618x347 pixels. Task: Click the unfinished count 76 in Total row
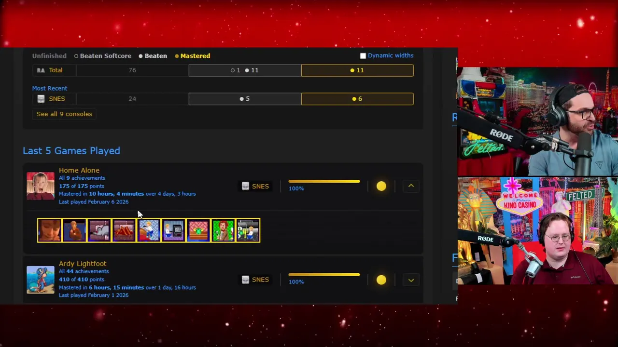coord(132,70)
